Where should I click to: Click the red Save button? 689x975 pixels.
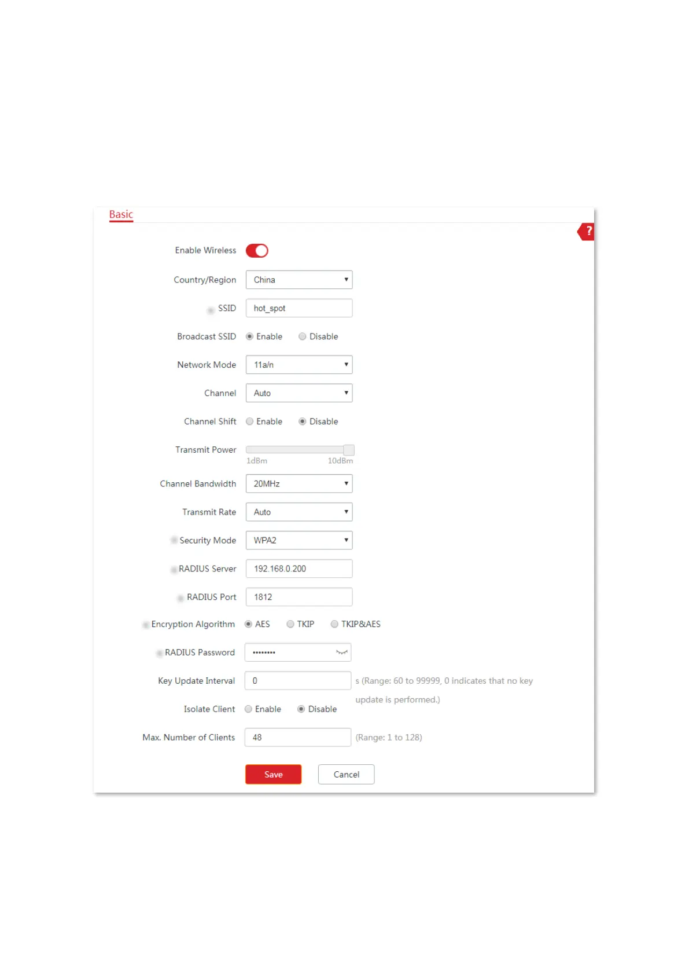point(273,775)
